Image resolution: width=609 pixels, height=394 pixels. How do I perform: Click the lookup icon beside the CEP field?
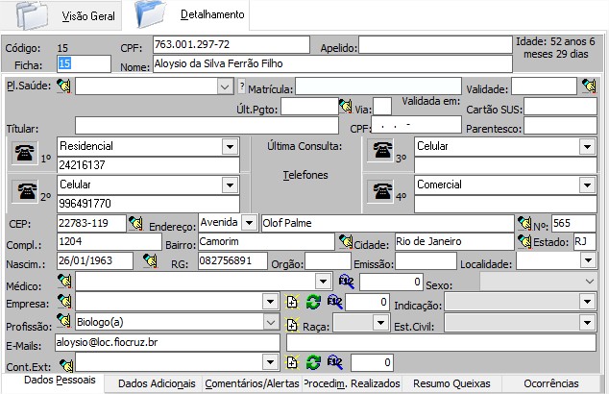[x=134, y=222]
